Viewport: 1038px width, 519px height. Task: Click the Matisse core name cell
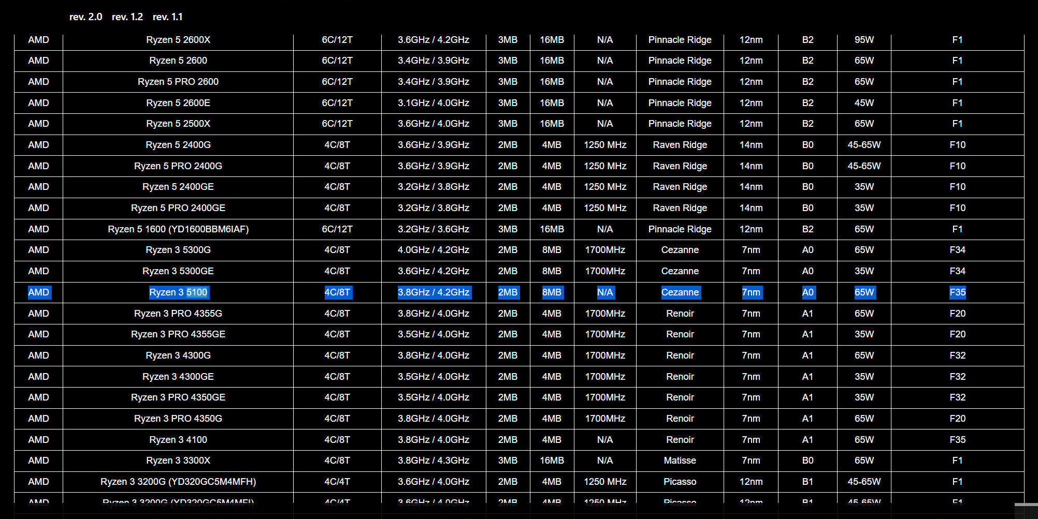tap(680, 461)
